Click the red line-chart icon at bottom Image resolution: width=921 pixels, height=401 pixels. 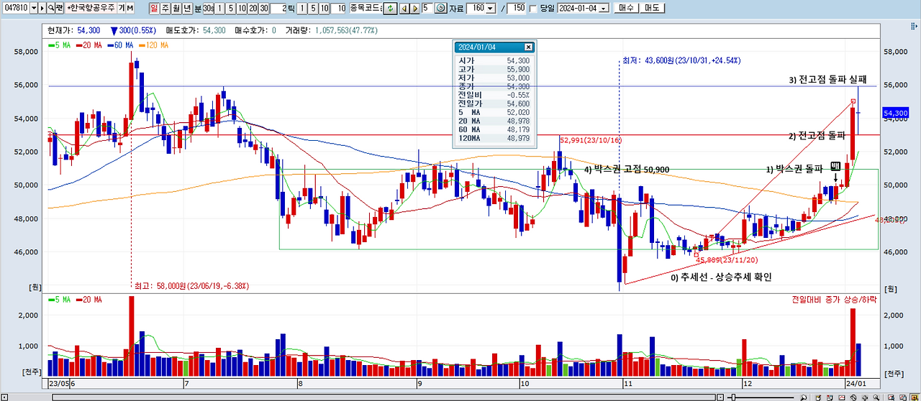pos(842,397)
